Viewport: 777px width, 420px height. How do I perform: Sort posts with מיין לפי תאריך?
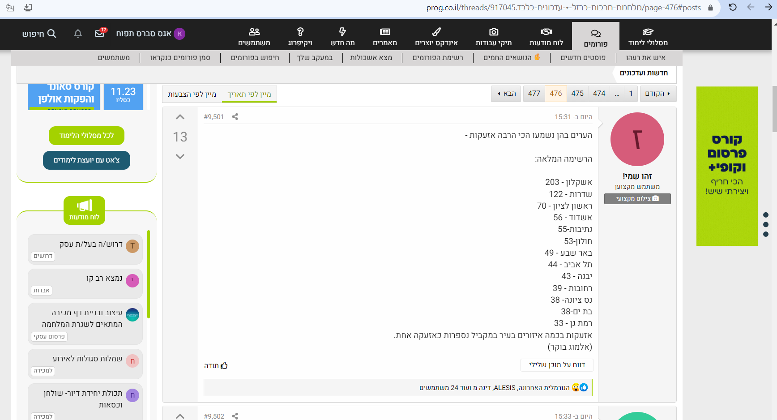[x=249, y=94]
